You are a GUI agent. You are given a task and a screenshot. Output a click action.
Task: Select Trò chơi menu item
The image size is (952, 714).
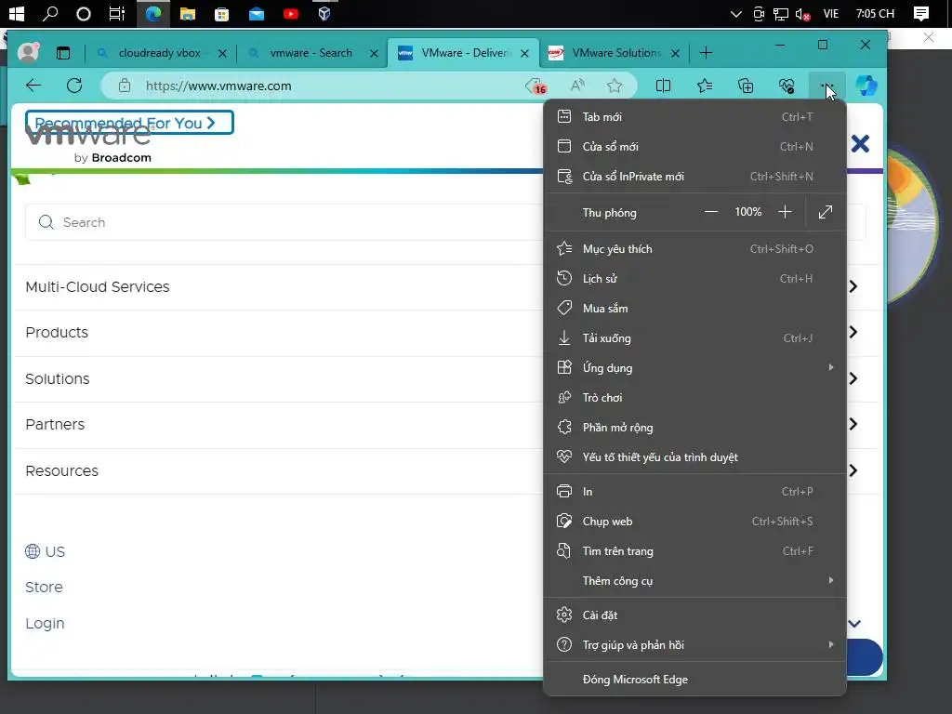(694, 398)
